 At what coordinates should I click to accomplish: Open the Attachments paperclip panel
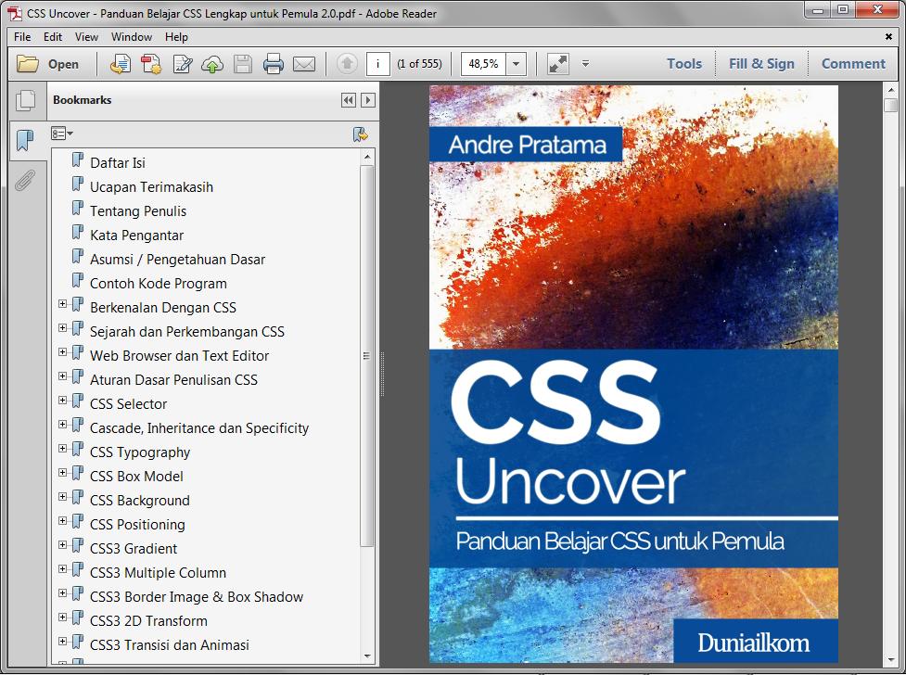25,180
